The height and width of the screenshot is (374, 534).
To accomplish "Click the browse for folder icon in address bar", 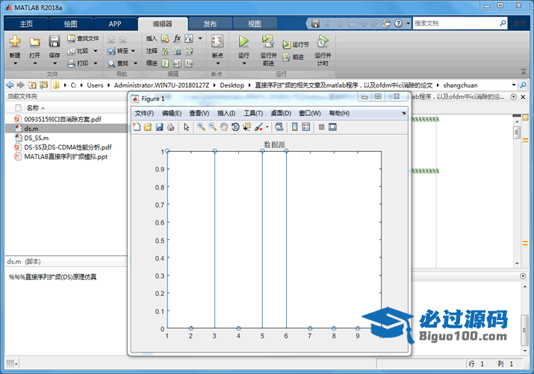I will pos(43,85).
